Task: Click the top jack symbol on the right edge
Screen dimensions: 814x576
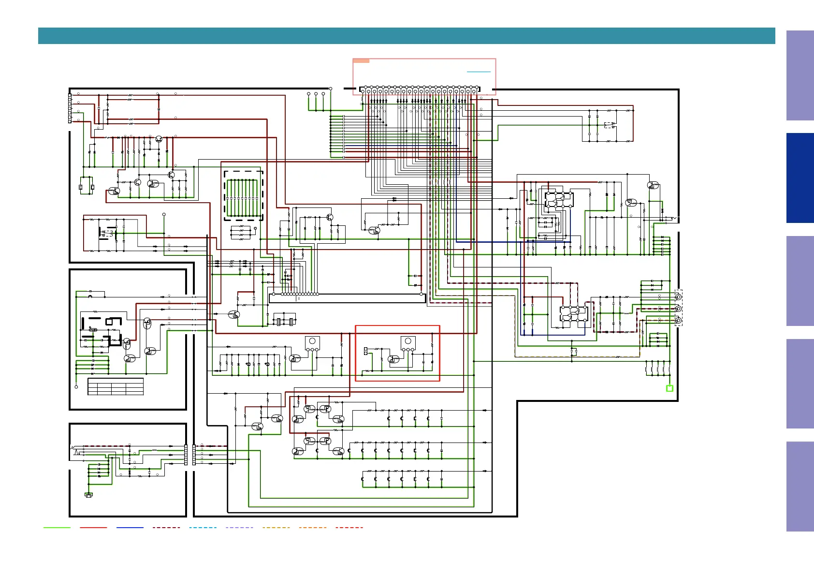Action: click(678, 296)
